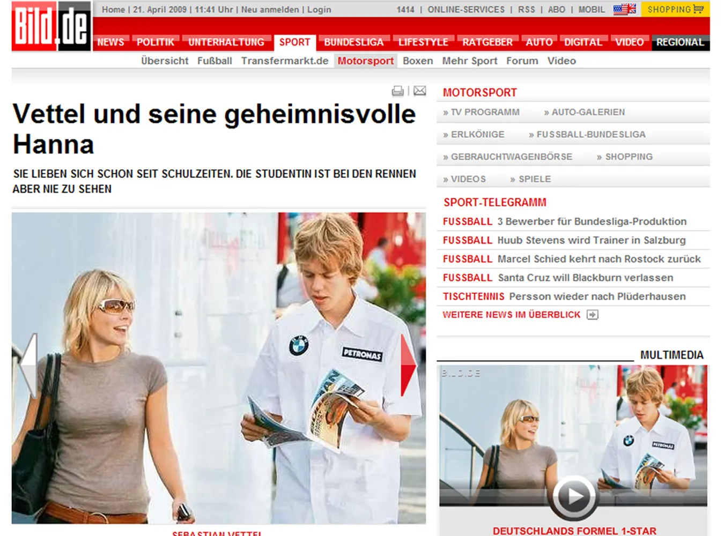
Task: Go to previous photo with left arrow
Action: (x=28, y=366)
